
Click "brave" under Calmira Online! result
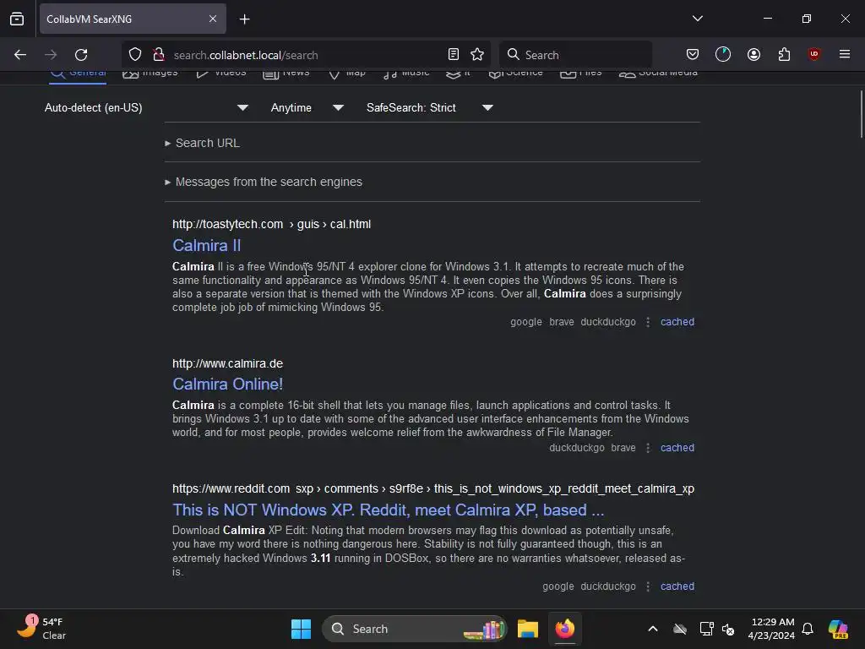(623, 448)
